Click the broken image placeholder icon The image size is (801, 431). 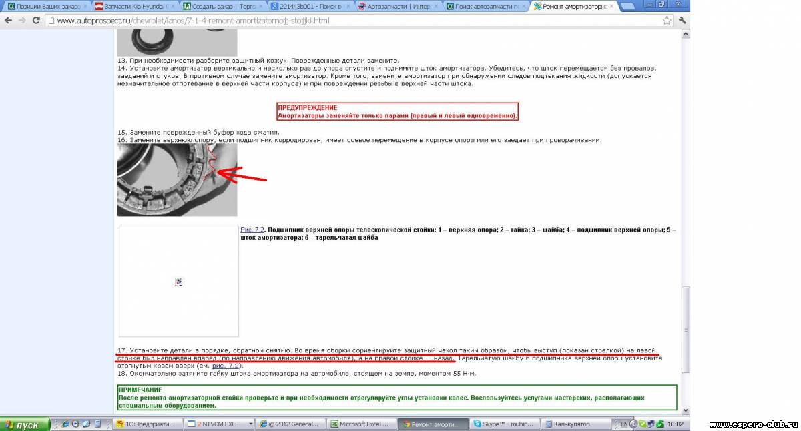coord(179,282)
